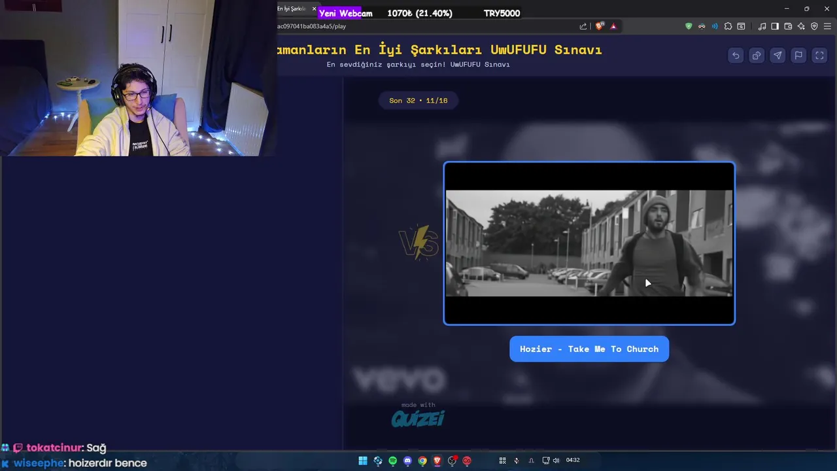Click the microphone tray icon
837x471 pixels.
(517, 461)
